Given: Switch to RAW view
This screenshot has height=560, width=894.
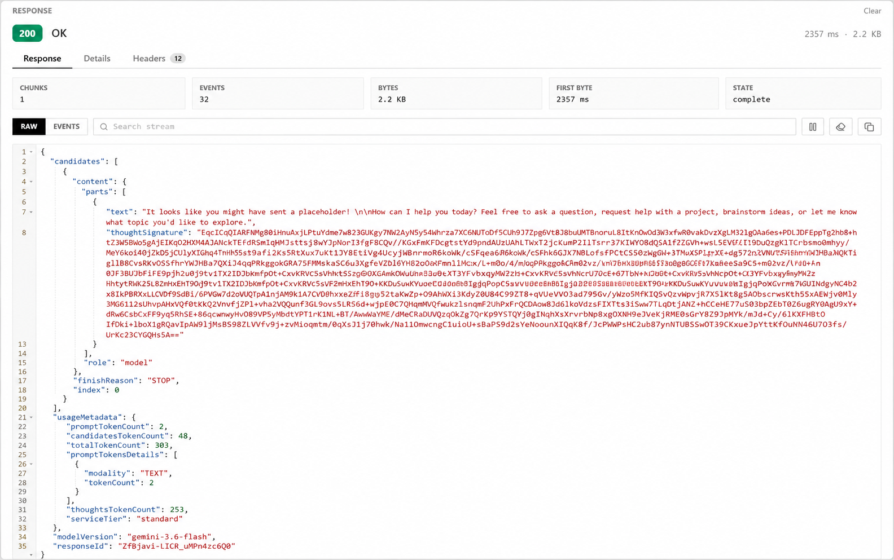Looking at the screenshot, I should [29, 126].
